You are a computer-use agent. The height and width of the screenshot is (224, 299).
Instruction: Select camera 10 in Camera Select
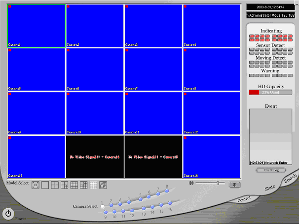114,211
